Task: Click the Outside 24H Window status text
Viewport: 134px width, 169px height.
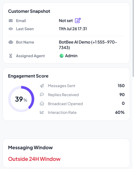Action: (34, 159)
